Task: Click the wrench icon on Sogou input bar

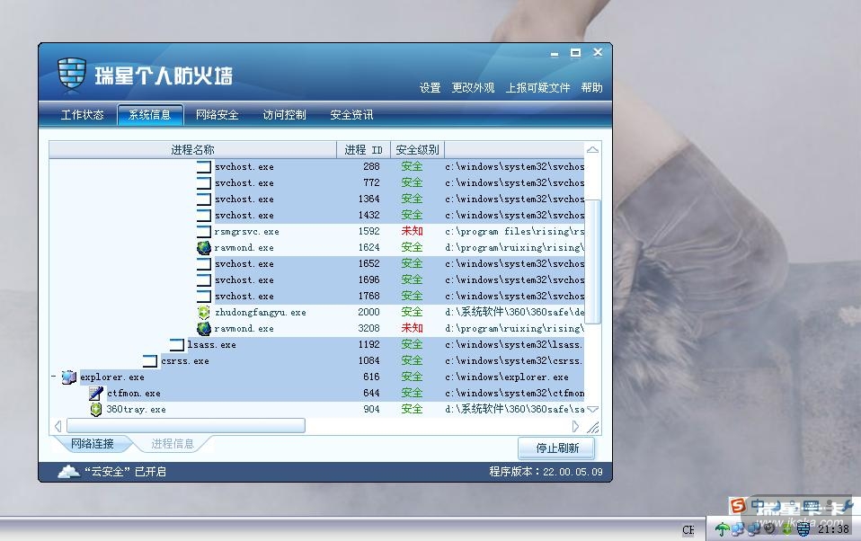Action: 847,505
